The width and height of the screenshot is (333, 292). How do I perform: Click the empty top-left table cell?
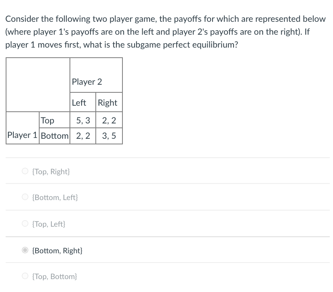pyautogui.click(x=38, y=84)
